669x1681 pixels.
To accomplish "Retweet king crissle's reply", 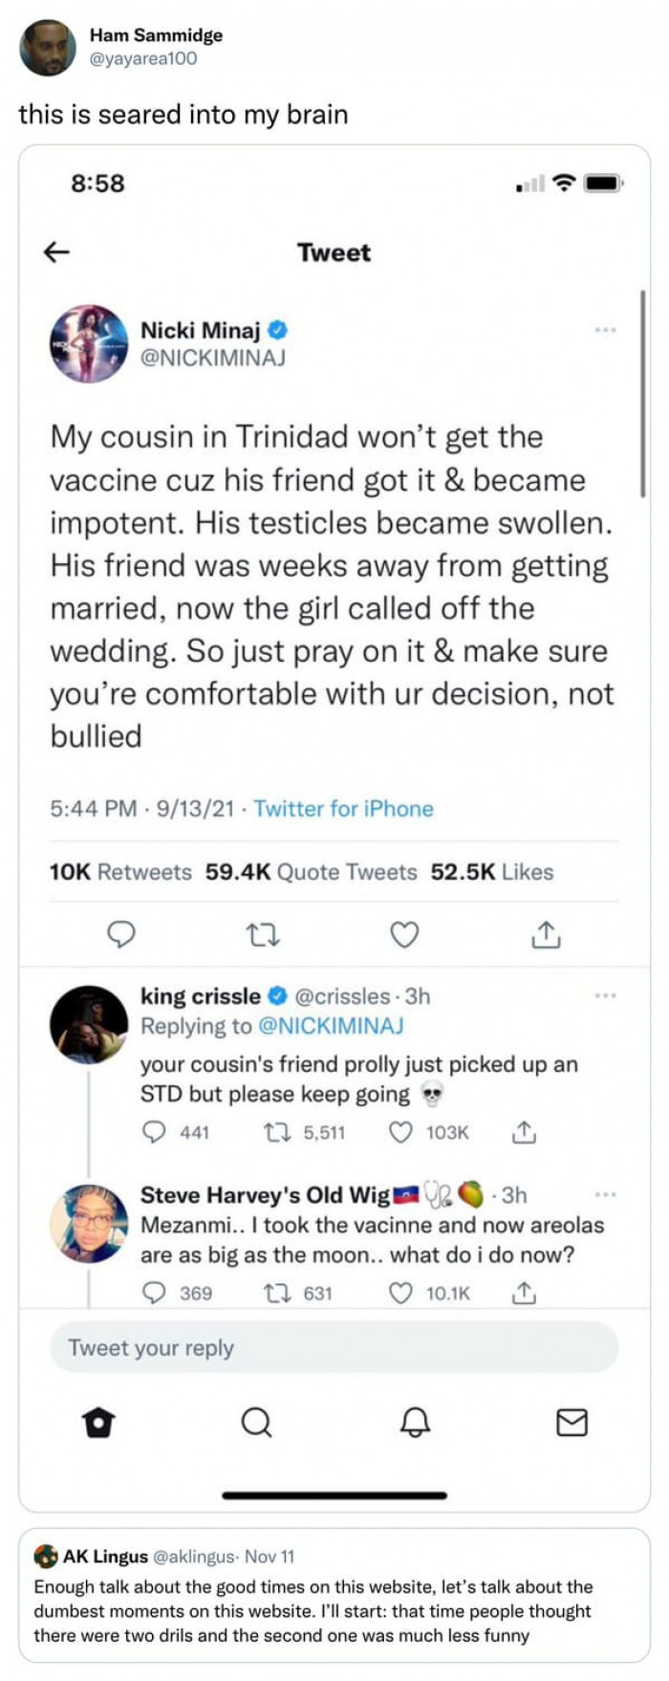I will tap(276, 1133).
